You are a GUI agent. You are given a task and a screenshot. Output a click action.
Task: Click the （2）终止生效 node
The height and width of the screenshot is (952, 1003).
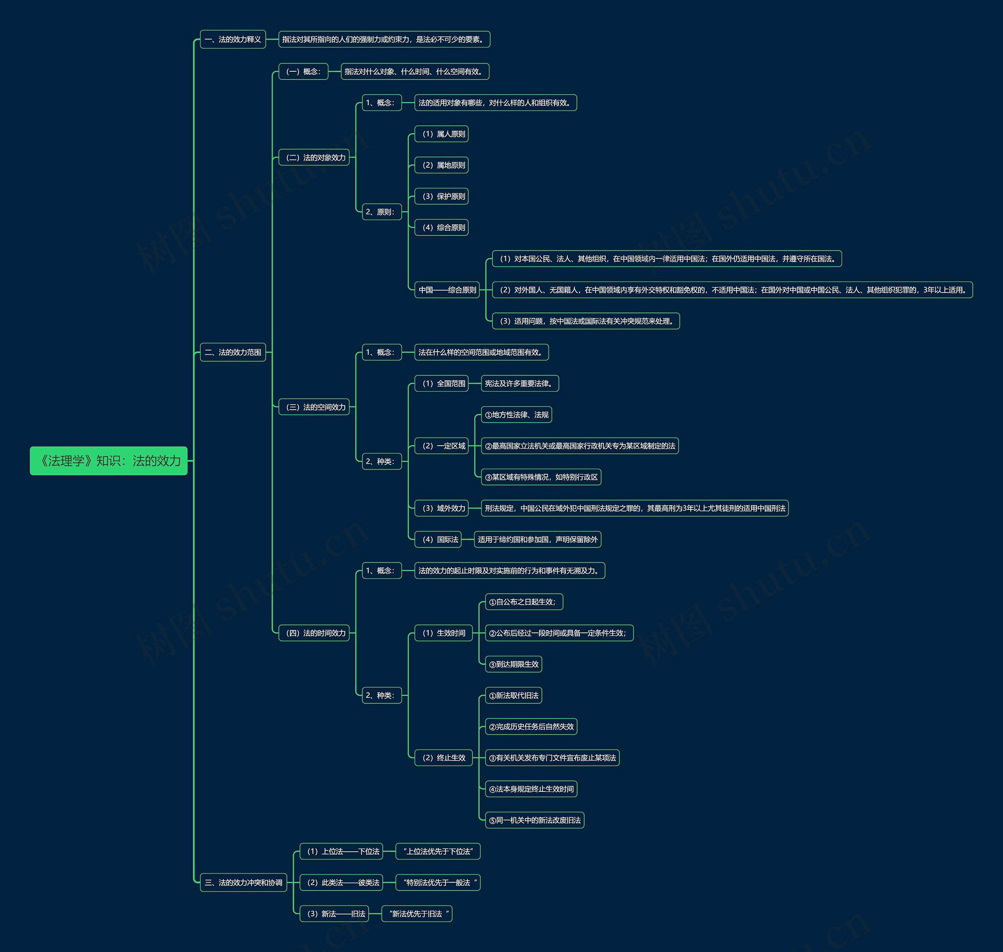coord(443,758)
